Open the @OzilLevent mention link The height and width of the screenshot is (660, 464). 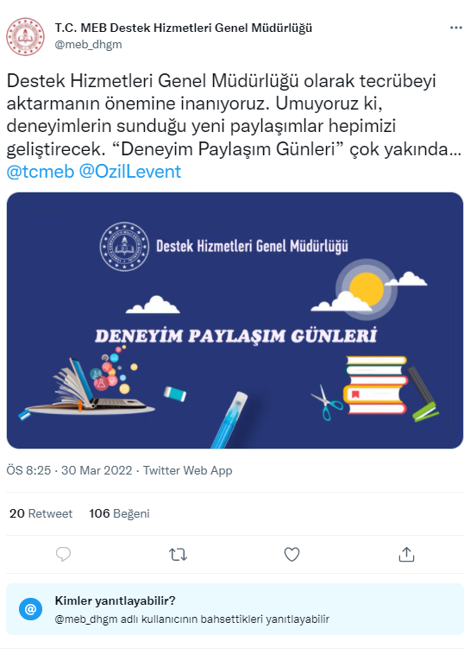pos(130,172)
